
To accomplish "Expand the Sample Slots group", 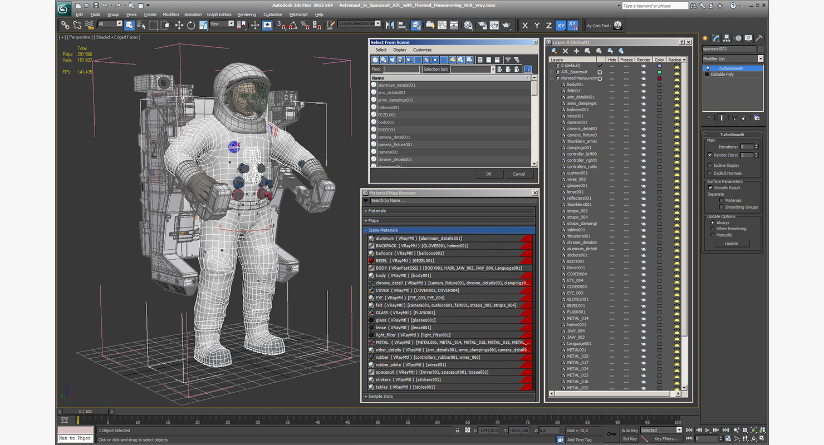I will [x=449, y=396].
